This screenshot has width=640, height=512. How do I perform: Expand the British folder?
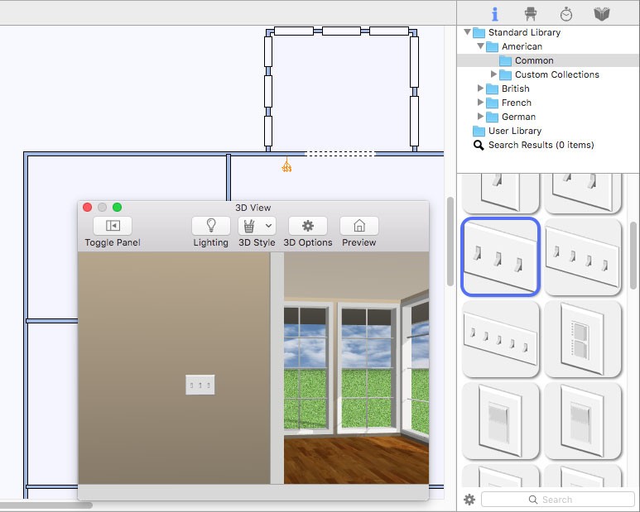pos(480,88)
